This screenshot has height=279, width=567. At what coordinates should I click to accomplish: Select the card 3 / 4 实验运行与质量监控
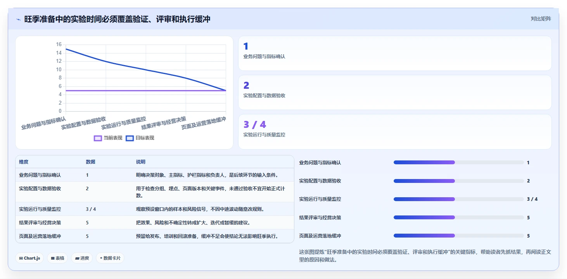tap(395, 132)
